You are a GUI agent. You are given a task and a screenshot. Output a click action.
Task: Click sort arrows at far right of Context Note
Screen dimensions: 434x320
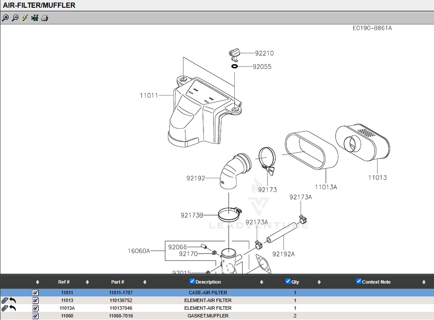pos(424,282)
